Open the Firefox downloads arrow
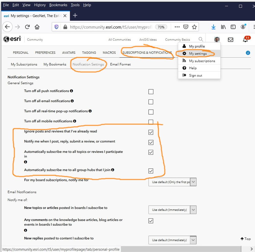This screenshot has height=252, width=255. (213, 27)
